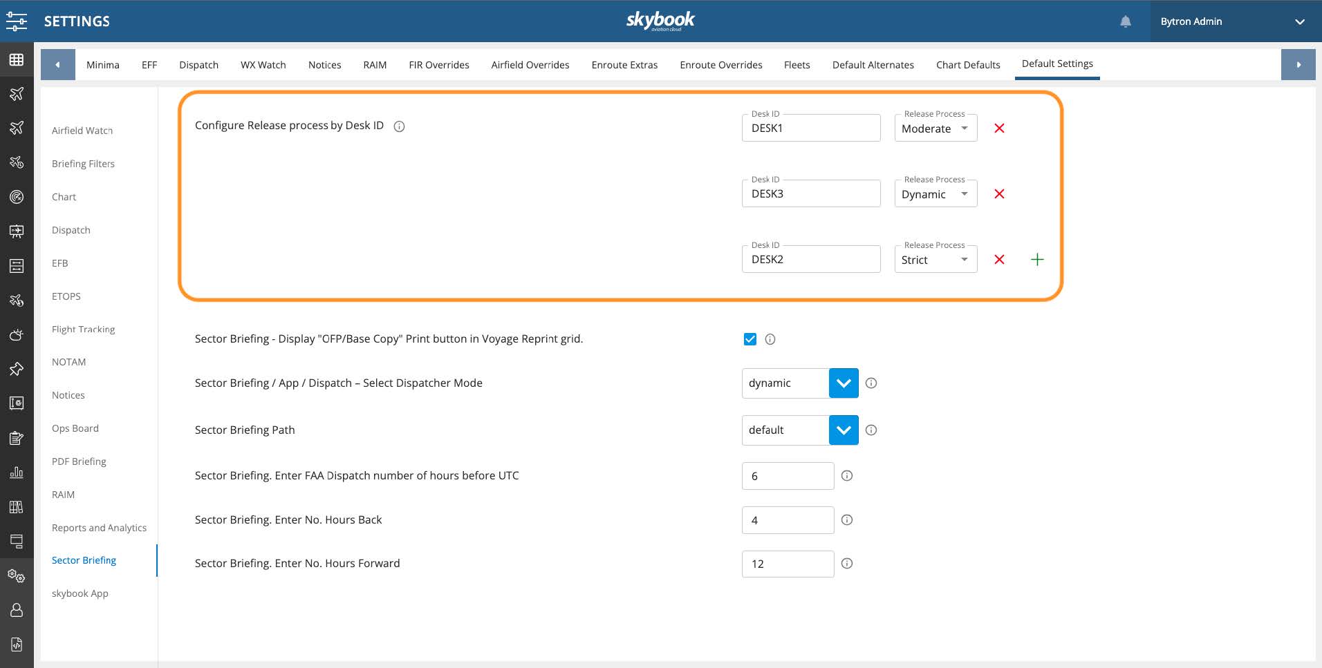Open the settings sliders menu icon
This screenshot has width=1322, height=668.
point(17,21)
